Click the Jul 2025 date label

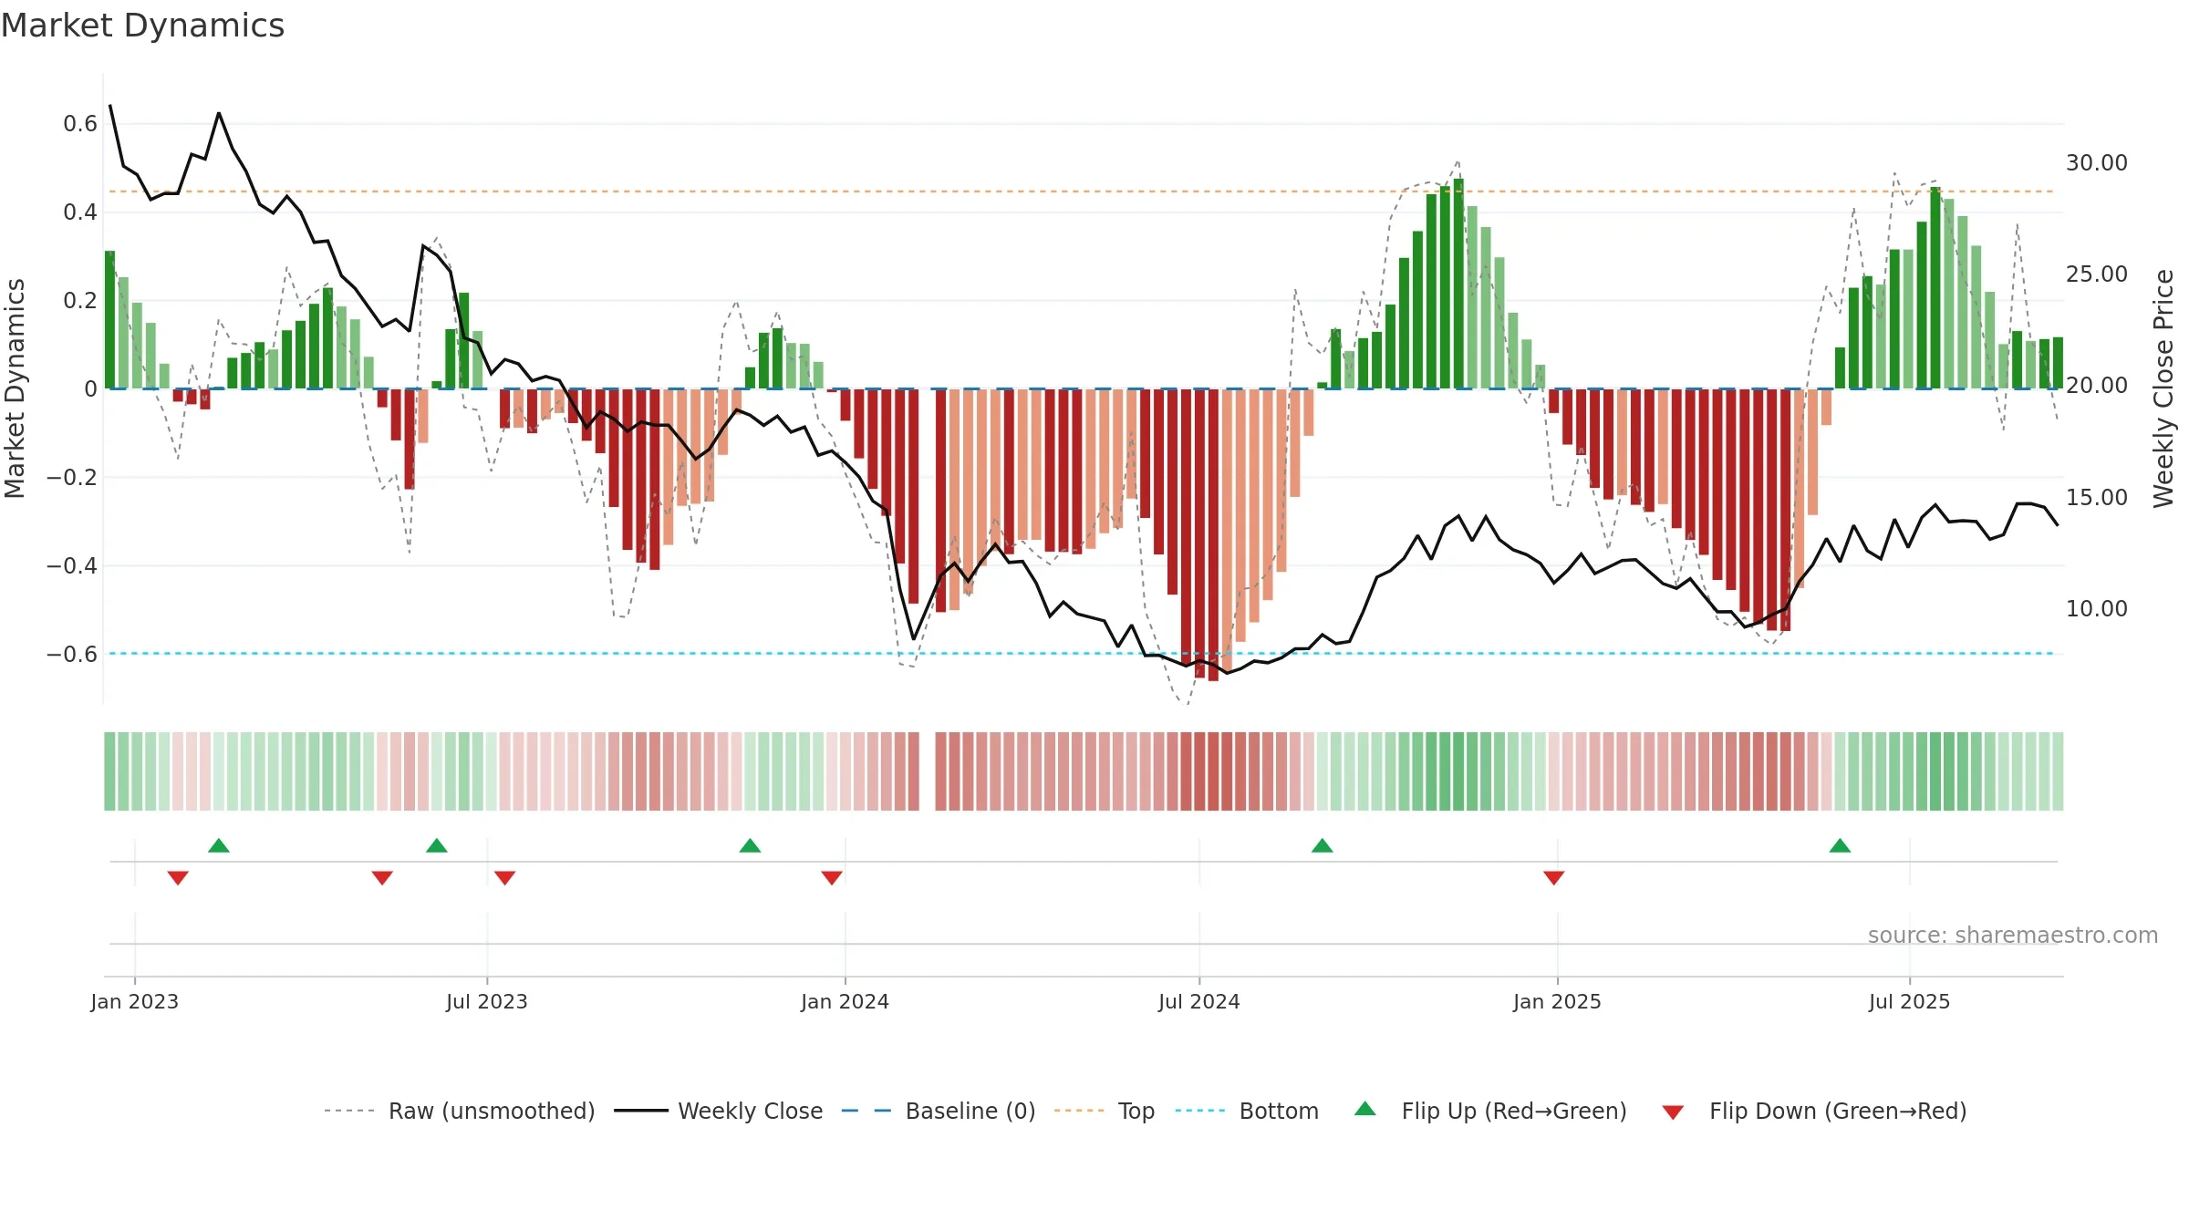(1910, 1001)
